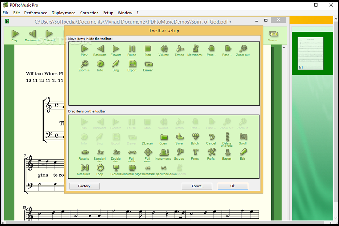Click the Prefs tools icon

click(x=211, y=153)
